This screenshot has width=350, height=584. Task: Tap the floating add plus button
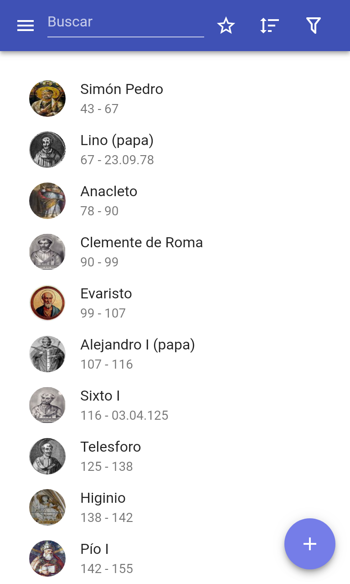click(x=310, y=544)
